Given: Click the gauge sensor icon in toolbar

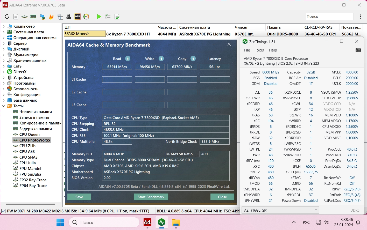Looking at the screenshot, I should [x=86, y=17].
